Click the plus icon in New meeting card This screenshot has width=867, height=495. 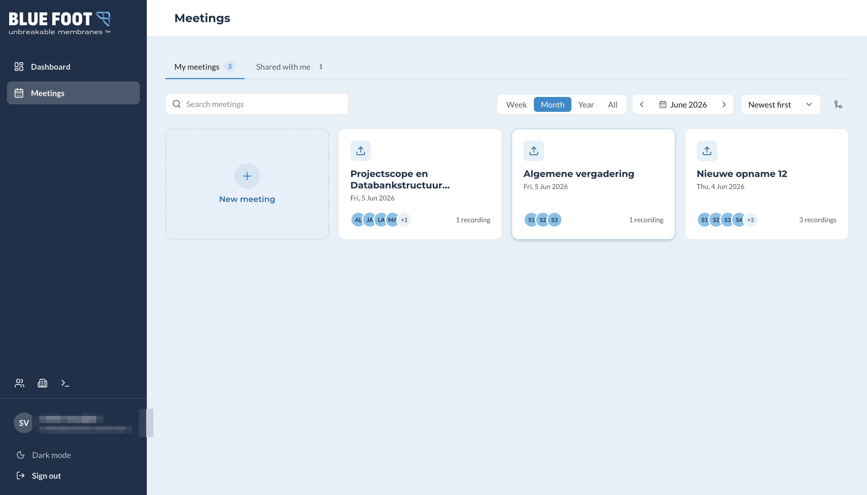(247, 176)
